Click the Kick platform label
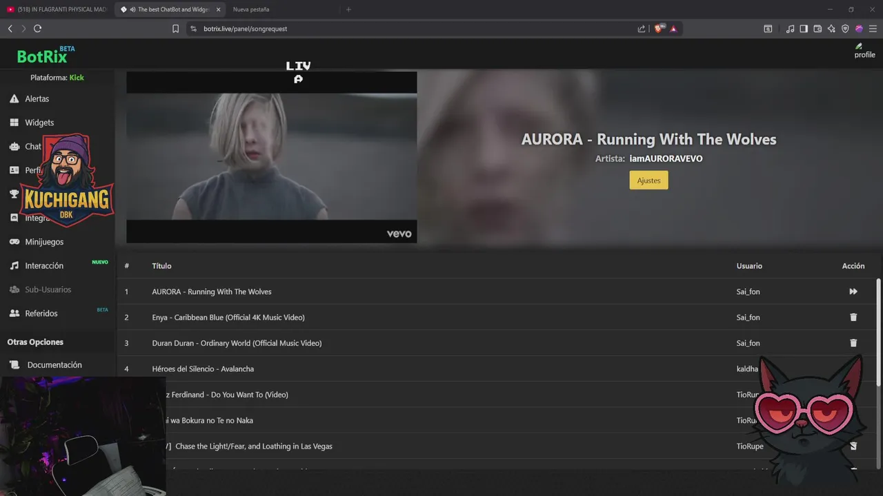 pyautogui.click(x=77, y=78)
